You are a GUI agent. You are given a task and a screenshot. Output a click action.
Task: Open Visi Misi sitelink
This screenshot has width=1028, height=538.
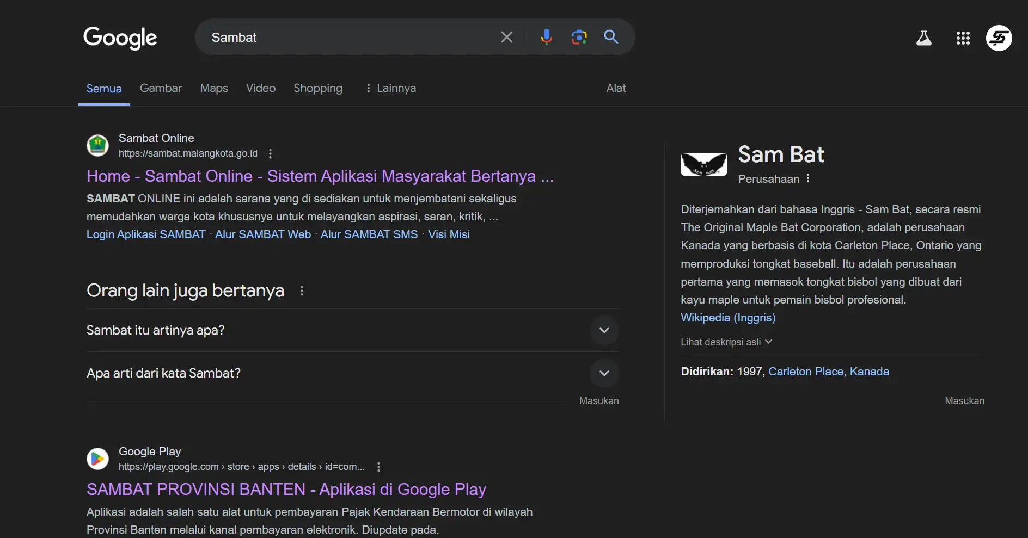click(x=449, y=234)
